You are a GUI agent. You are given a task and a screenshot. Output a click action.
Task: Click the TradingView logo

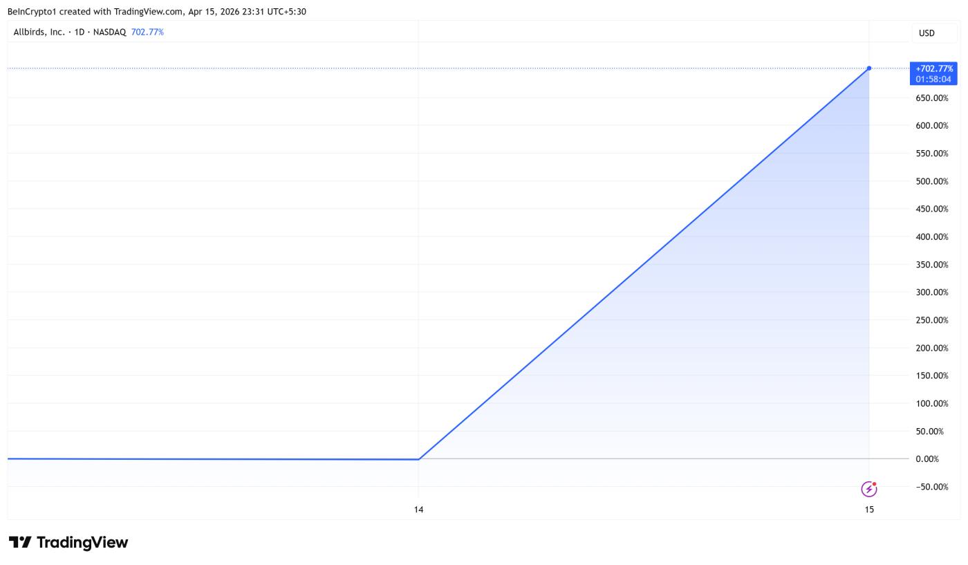point(68,542)
